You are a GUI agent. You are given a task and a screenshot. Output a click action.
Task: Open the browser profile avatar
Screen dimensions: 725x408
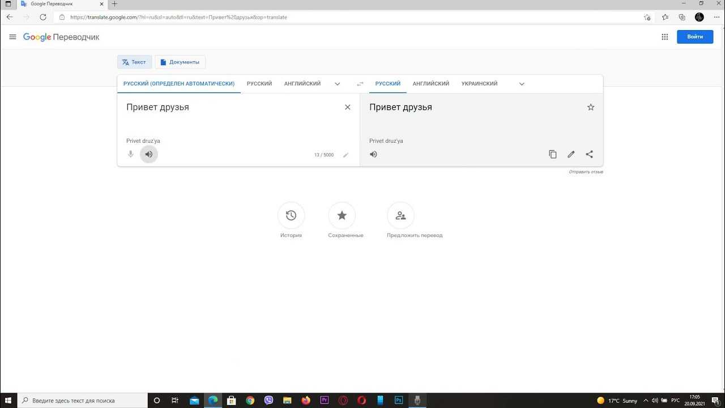click(x=700, y=17)
